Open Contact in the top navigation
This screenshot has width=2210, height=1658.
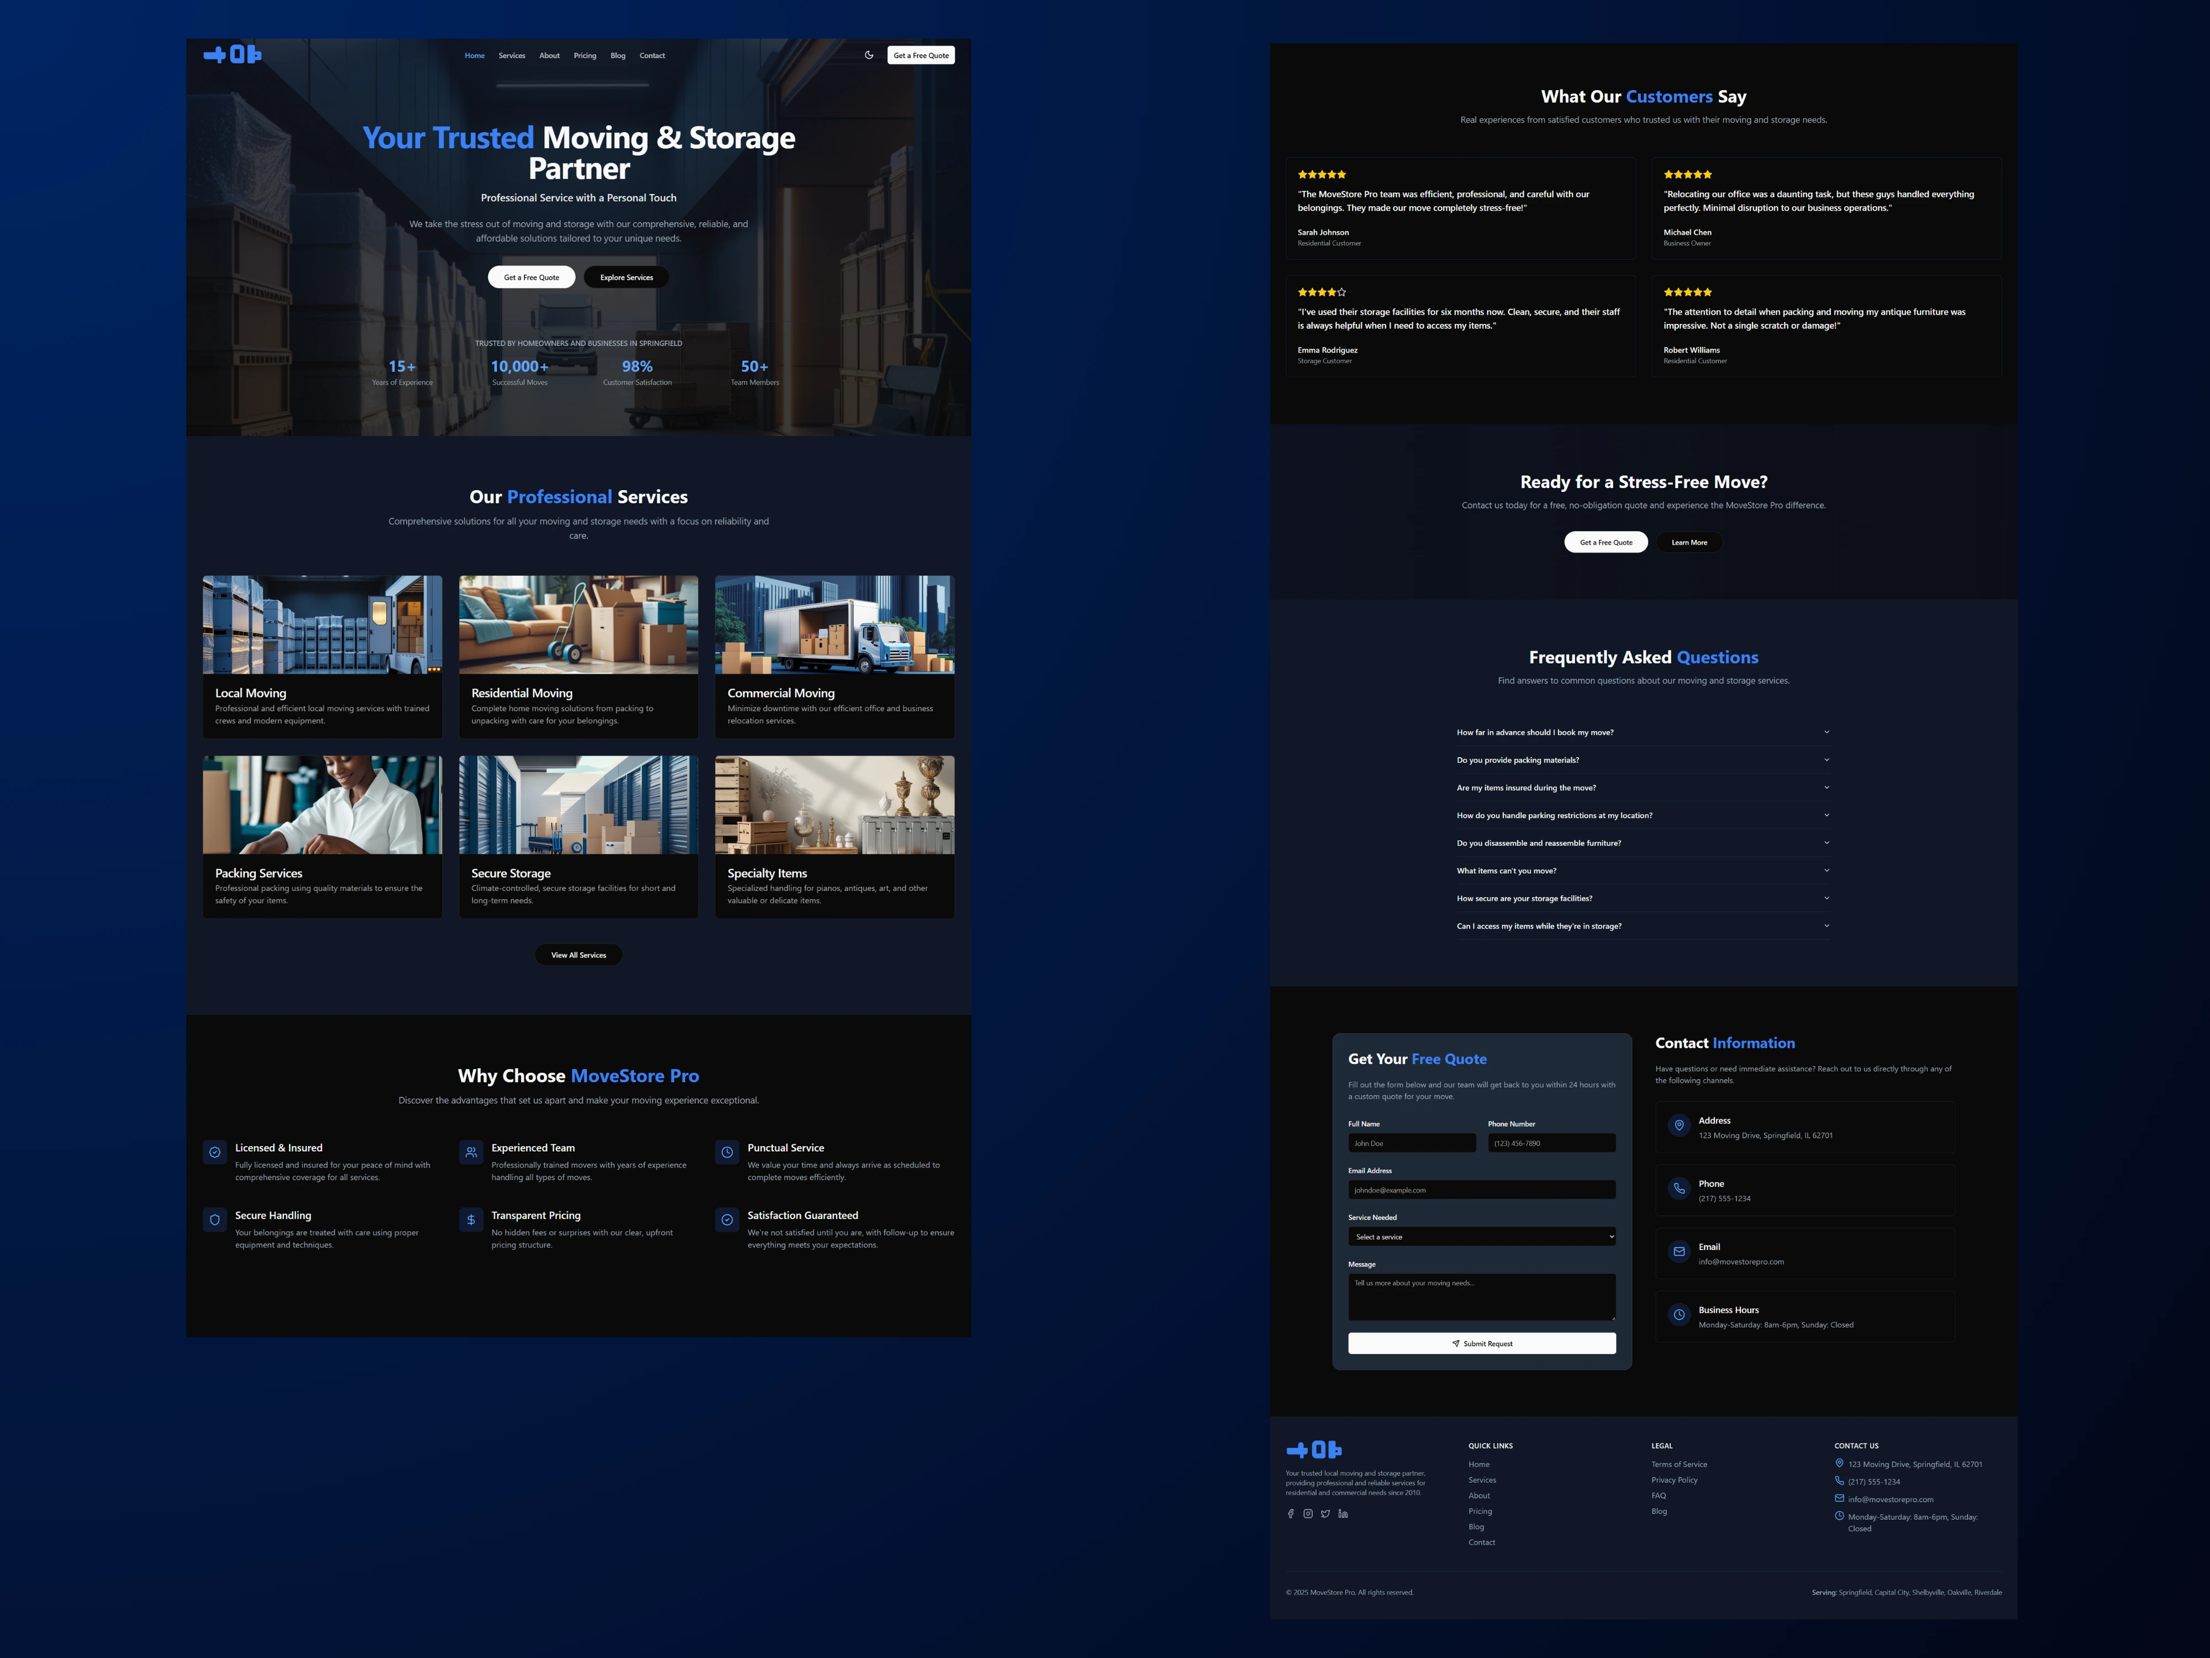pyautogui.click(x=653, y=56)
